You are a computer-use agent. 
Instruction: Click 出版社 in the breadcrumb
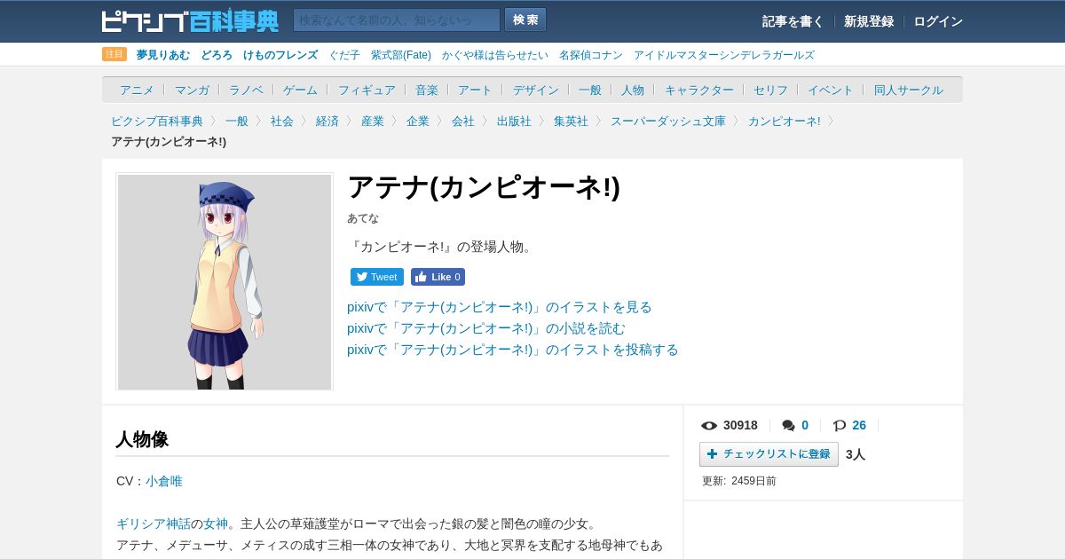pos(514,121)
